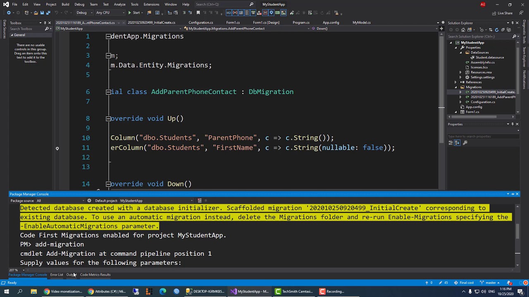Switch to the Form1.cs [Design] tab
The image size is (529, 297).
(x=266, y=22)
